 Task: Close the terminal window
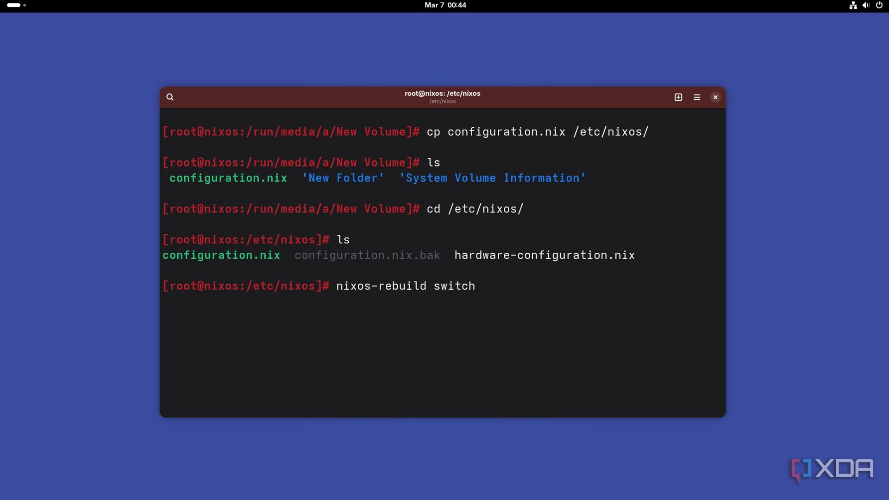pyautogui.click(x=715, y=97)
